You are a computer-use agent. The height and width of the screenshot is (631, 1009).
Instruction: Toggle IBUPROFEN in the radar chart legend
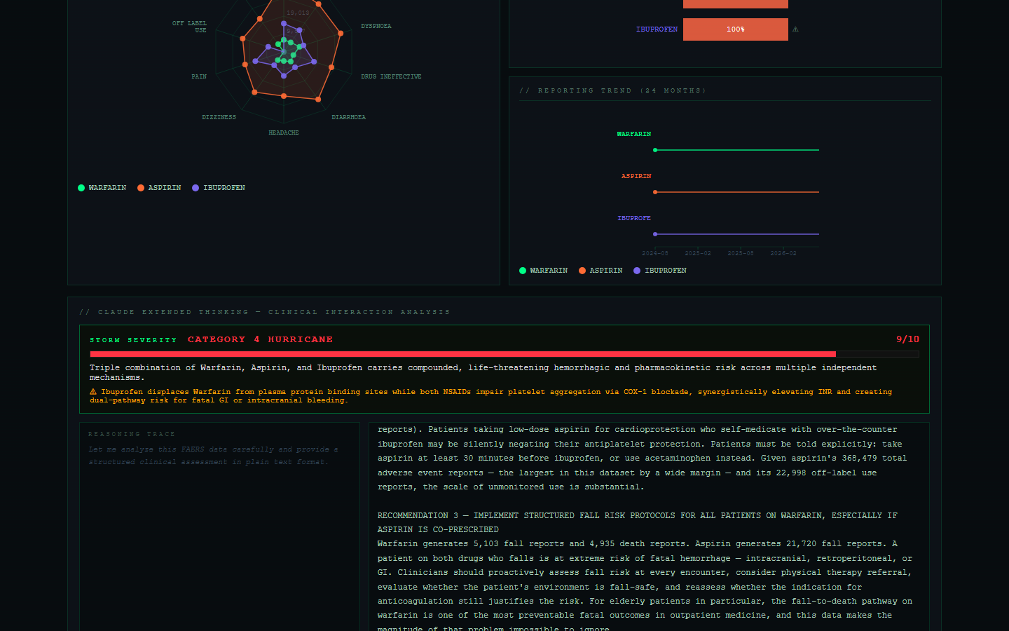(x=219, y=188)
